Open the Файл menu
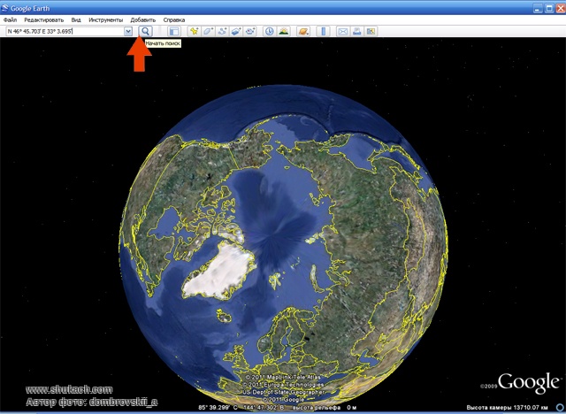The height and width of the screenshot is (414, 566). click(x=10, y=19)
